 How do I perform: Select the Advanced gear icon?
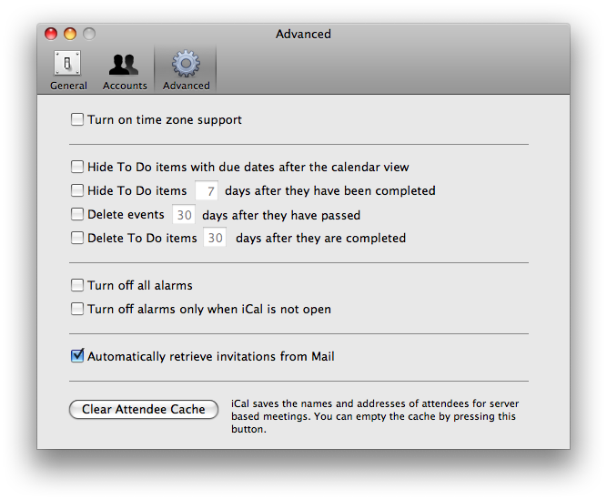click(x=186, y=63)
